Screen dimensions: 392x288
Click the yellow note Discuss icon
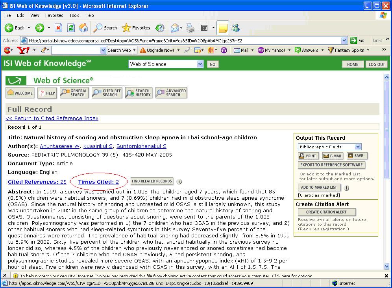click(x=223, y=28)
